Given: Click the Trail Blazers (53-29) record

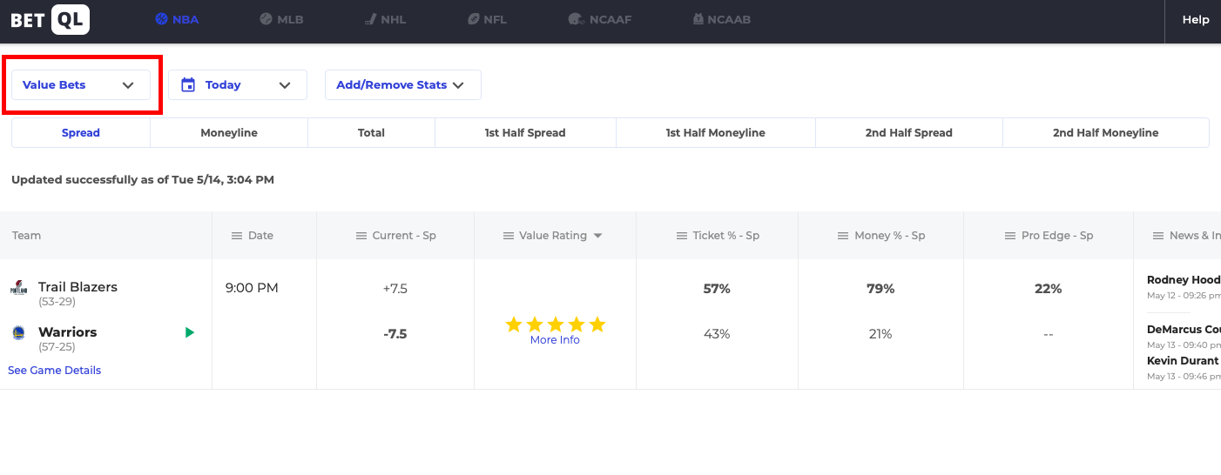Looking at the screenshot, I should tap(57, 302).
